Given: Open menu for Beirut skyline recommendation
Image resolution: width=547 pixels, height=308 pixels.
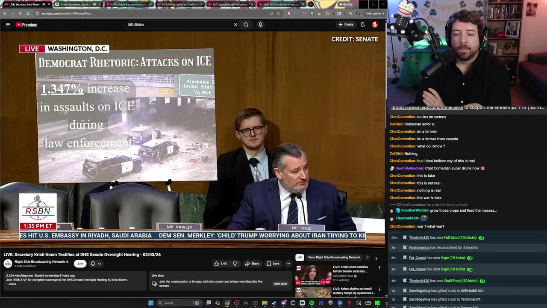Looking at the screenshot, I should click(x=379, y=290).
